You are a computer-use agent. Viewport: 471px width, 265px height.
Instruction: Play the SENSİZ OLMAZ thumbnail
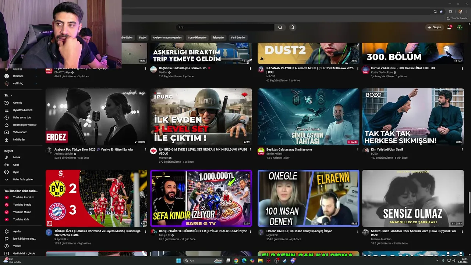click(413, 198)
